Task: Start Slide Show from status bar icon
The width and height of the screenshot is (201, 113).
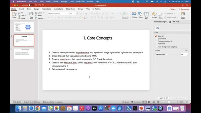Action: (158, 102)
